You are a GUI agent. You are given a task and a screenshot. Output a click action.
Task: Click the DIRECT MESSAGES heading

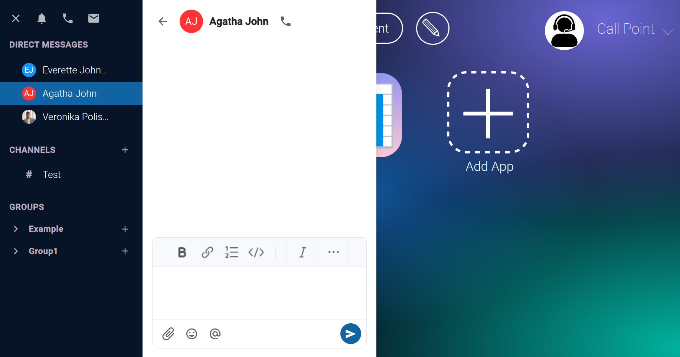(49, 45)
